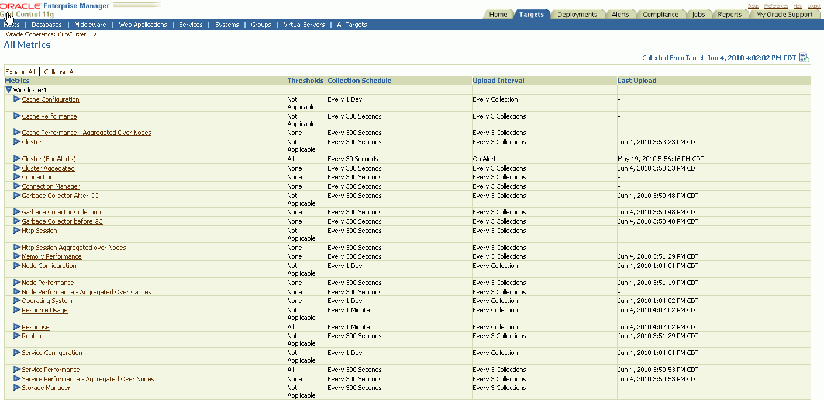Expand the Service Performance arrow
The image size is (824, 400).
click(x=17, y=370)
